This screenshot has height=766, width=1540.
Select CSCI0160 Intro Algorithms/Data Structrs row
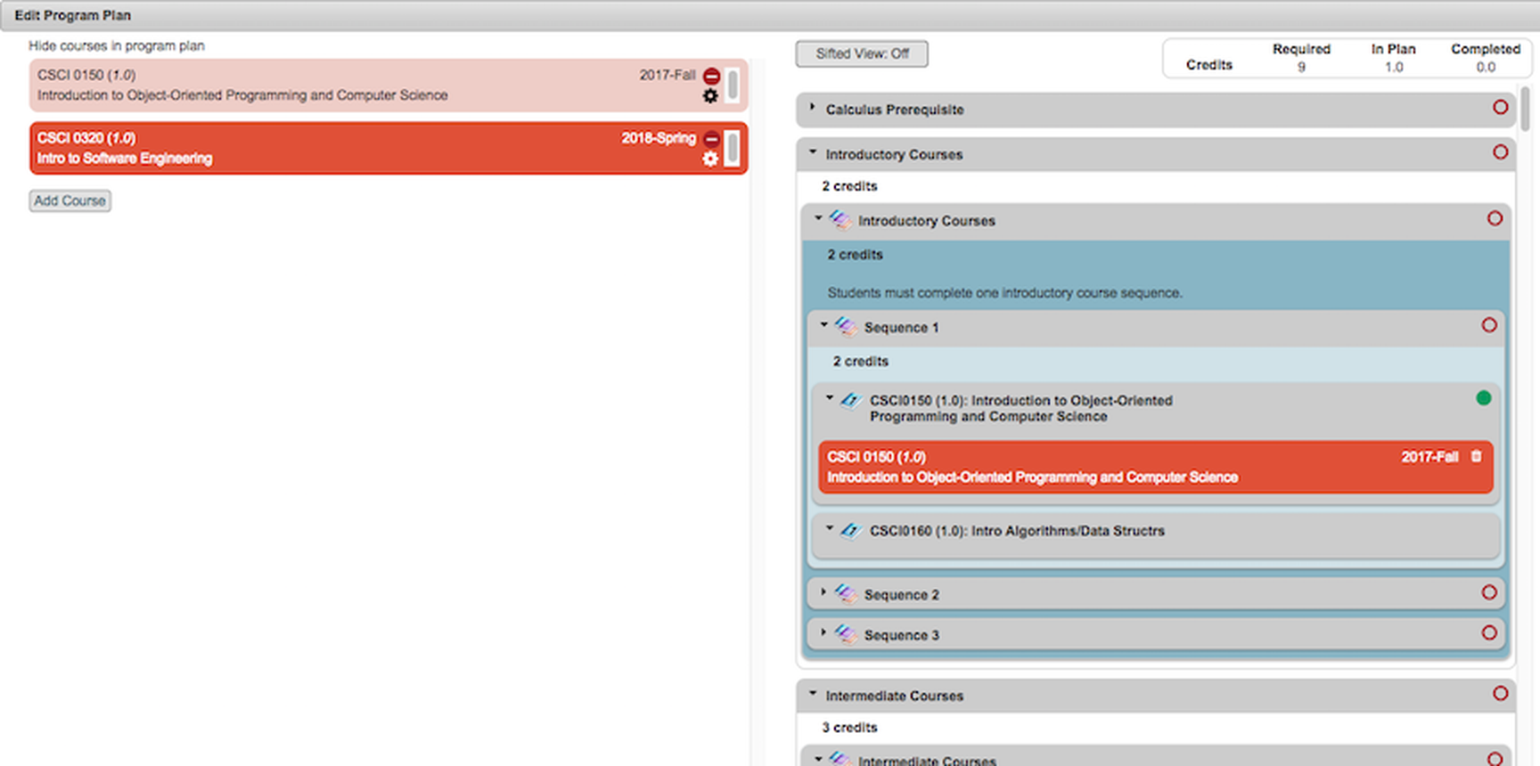1017,531
